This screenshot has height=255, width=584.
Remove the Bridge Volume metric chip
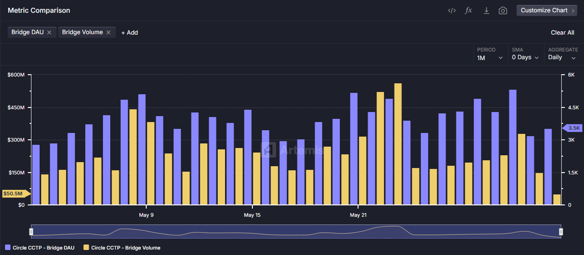[108, 32]
